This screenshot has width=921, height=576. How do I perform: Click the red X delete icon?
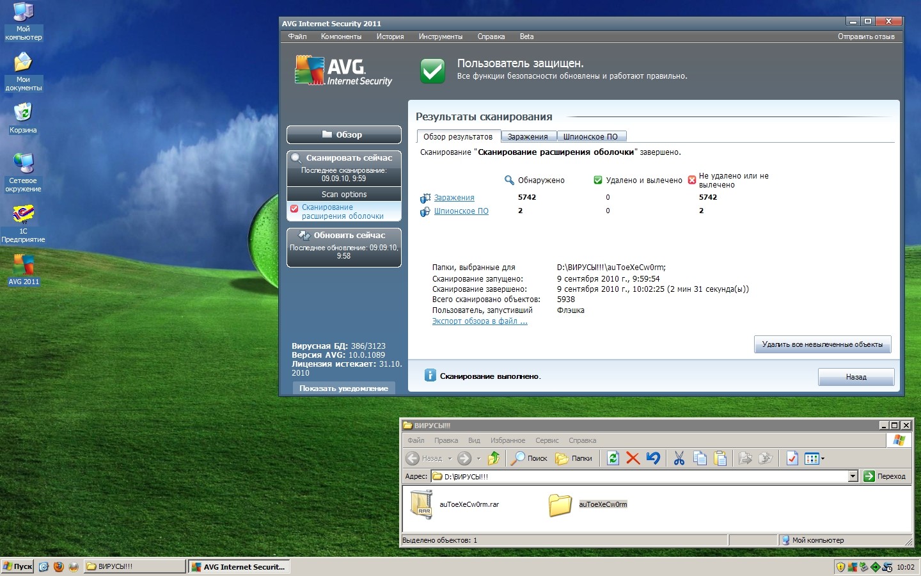pyautogui.click(x=633, y=458)
